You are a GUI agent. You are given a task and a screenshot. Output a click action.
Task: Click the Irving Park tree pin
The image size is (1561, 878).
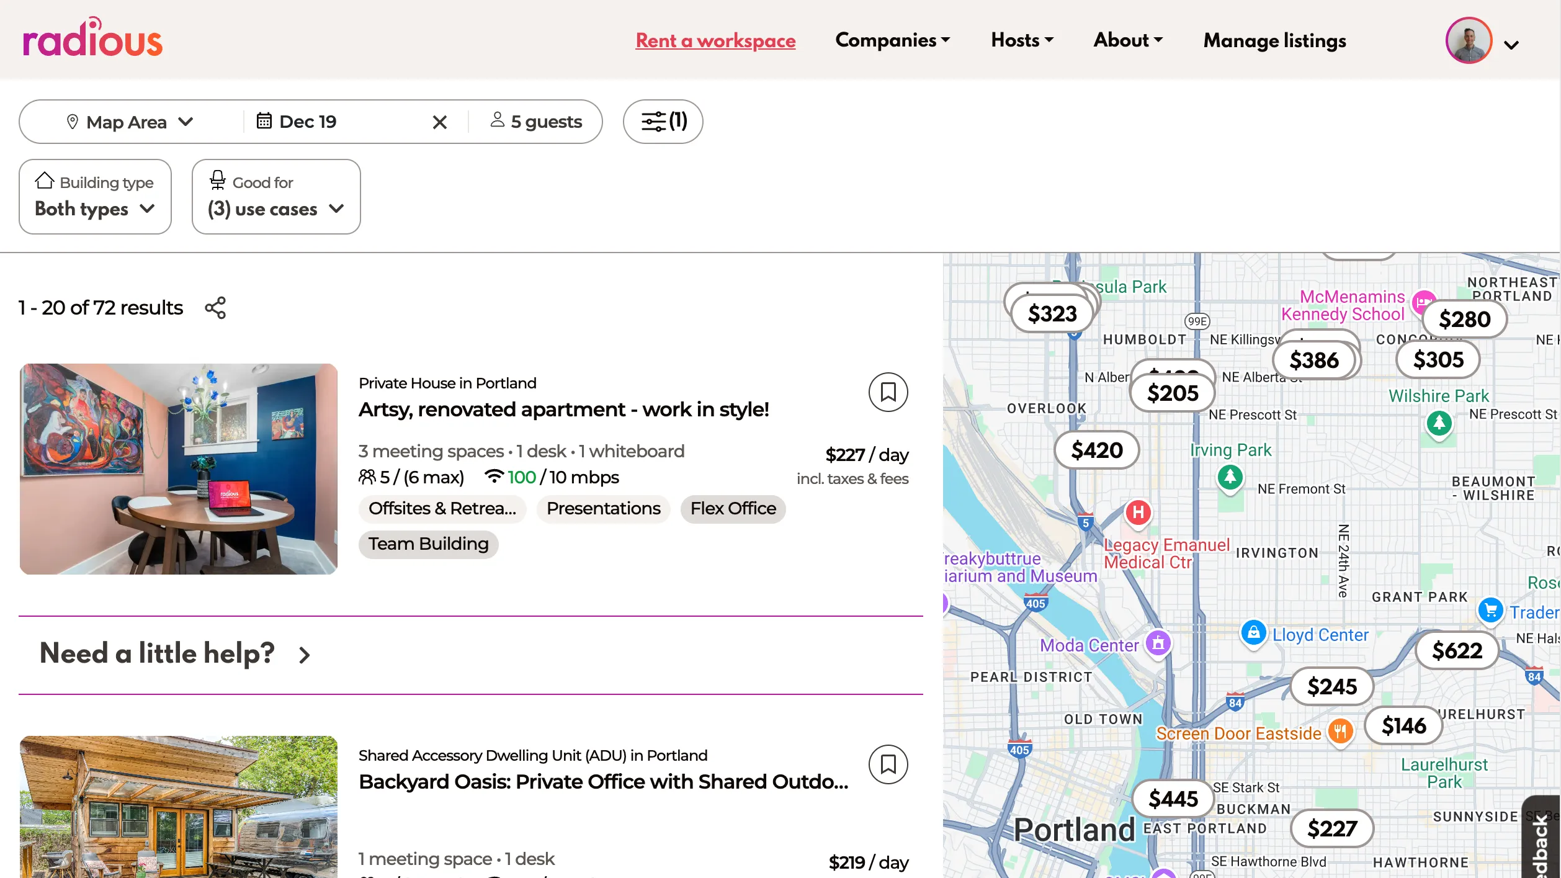click(x=1230, y=478)
